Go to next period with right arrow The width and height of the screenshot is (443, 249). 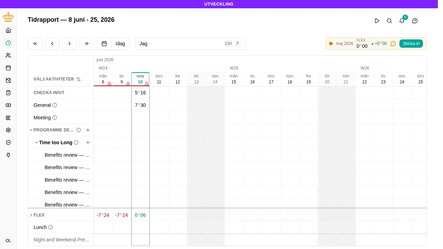(70, 44)
